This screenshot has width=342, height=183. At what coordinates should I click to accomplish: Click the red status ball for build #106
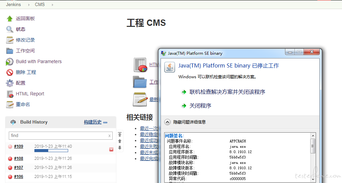(10, 177)
